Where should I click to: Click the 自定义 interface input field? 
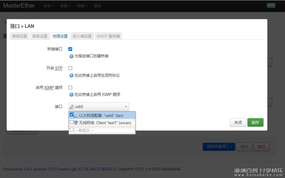pyautogui.click(x=104, y=130)
